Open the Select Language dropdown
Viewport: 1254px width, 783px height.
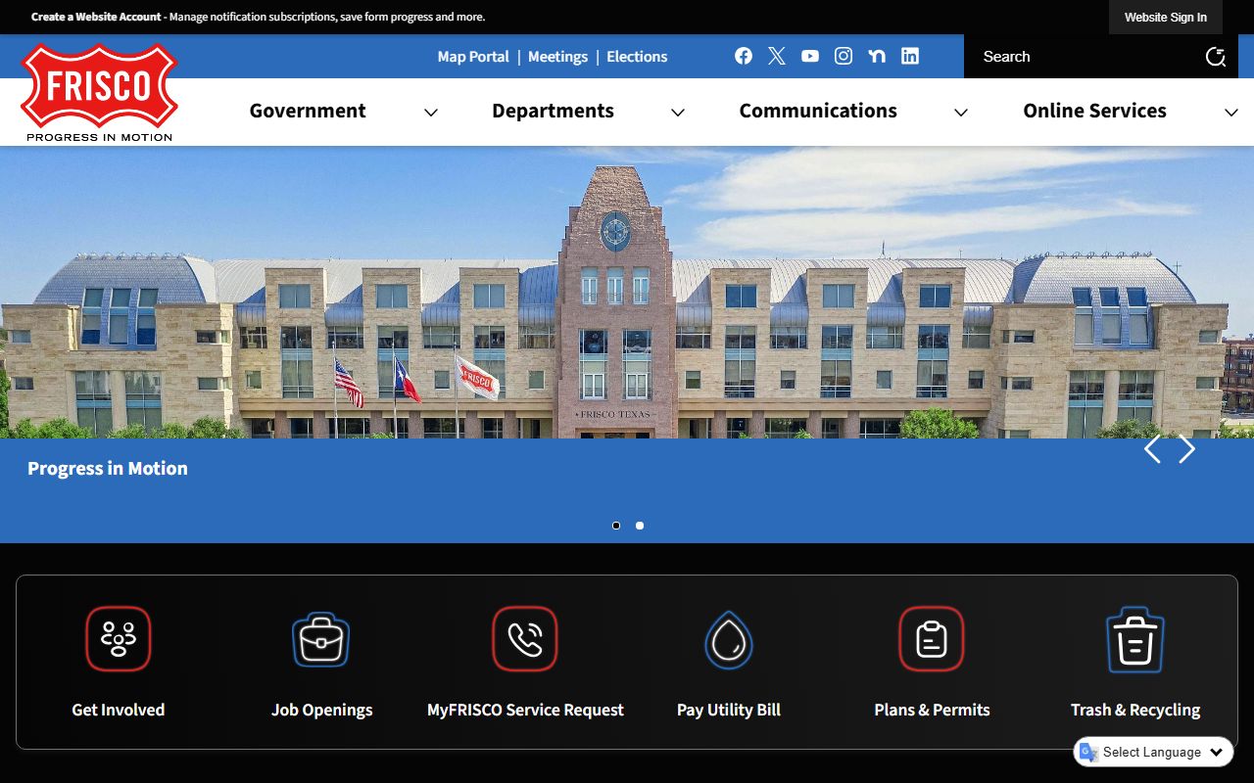tap(1154, 752)
